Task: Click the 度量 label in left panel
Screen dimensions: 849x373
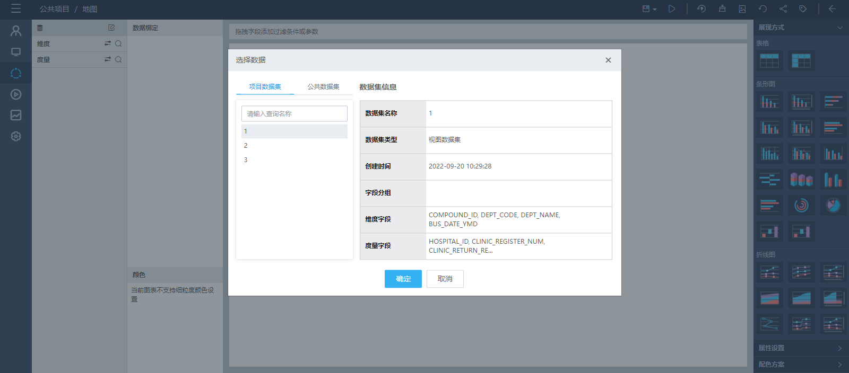Action: tap(44, 60)
